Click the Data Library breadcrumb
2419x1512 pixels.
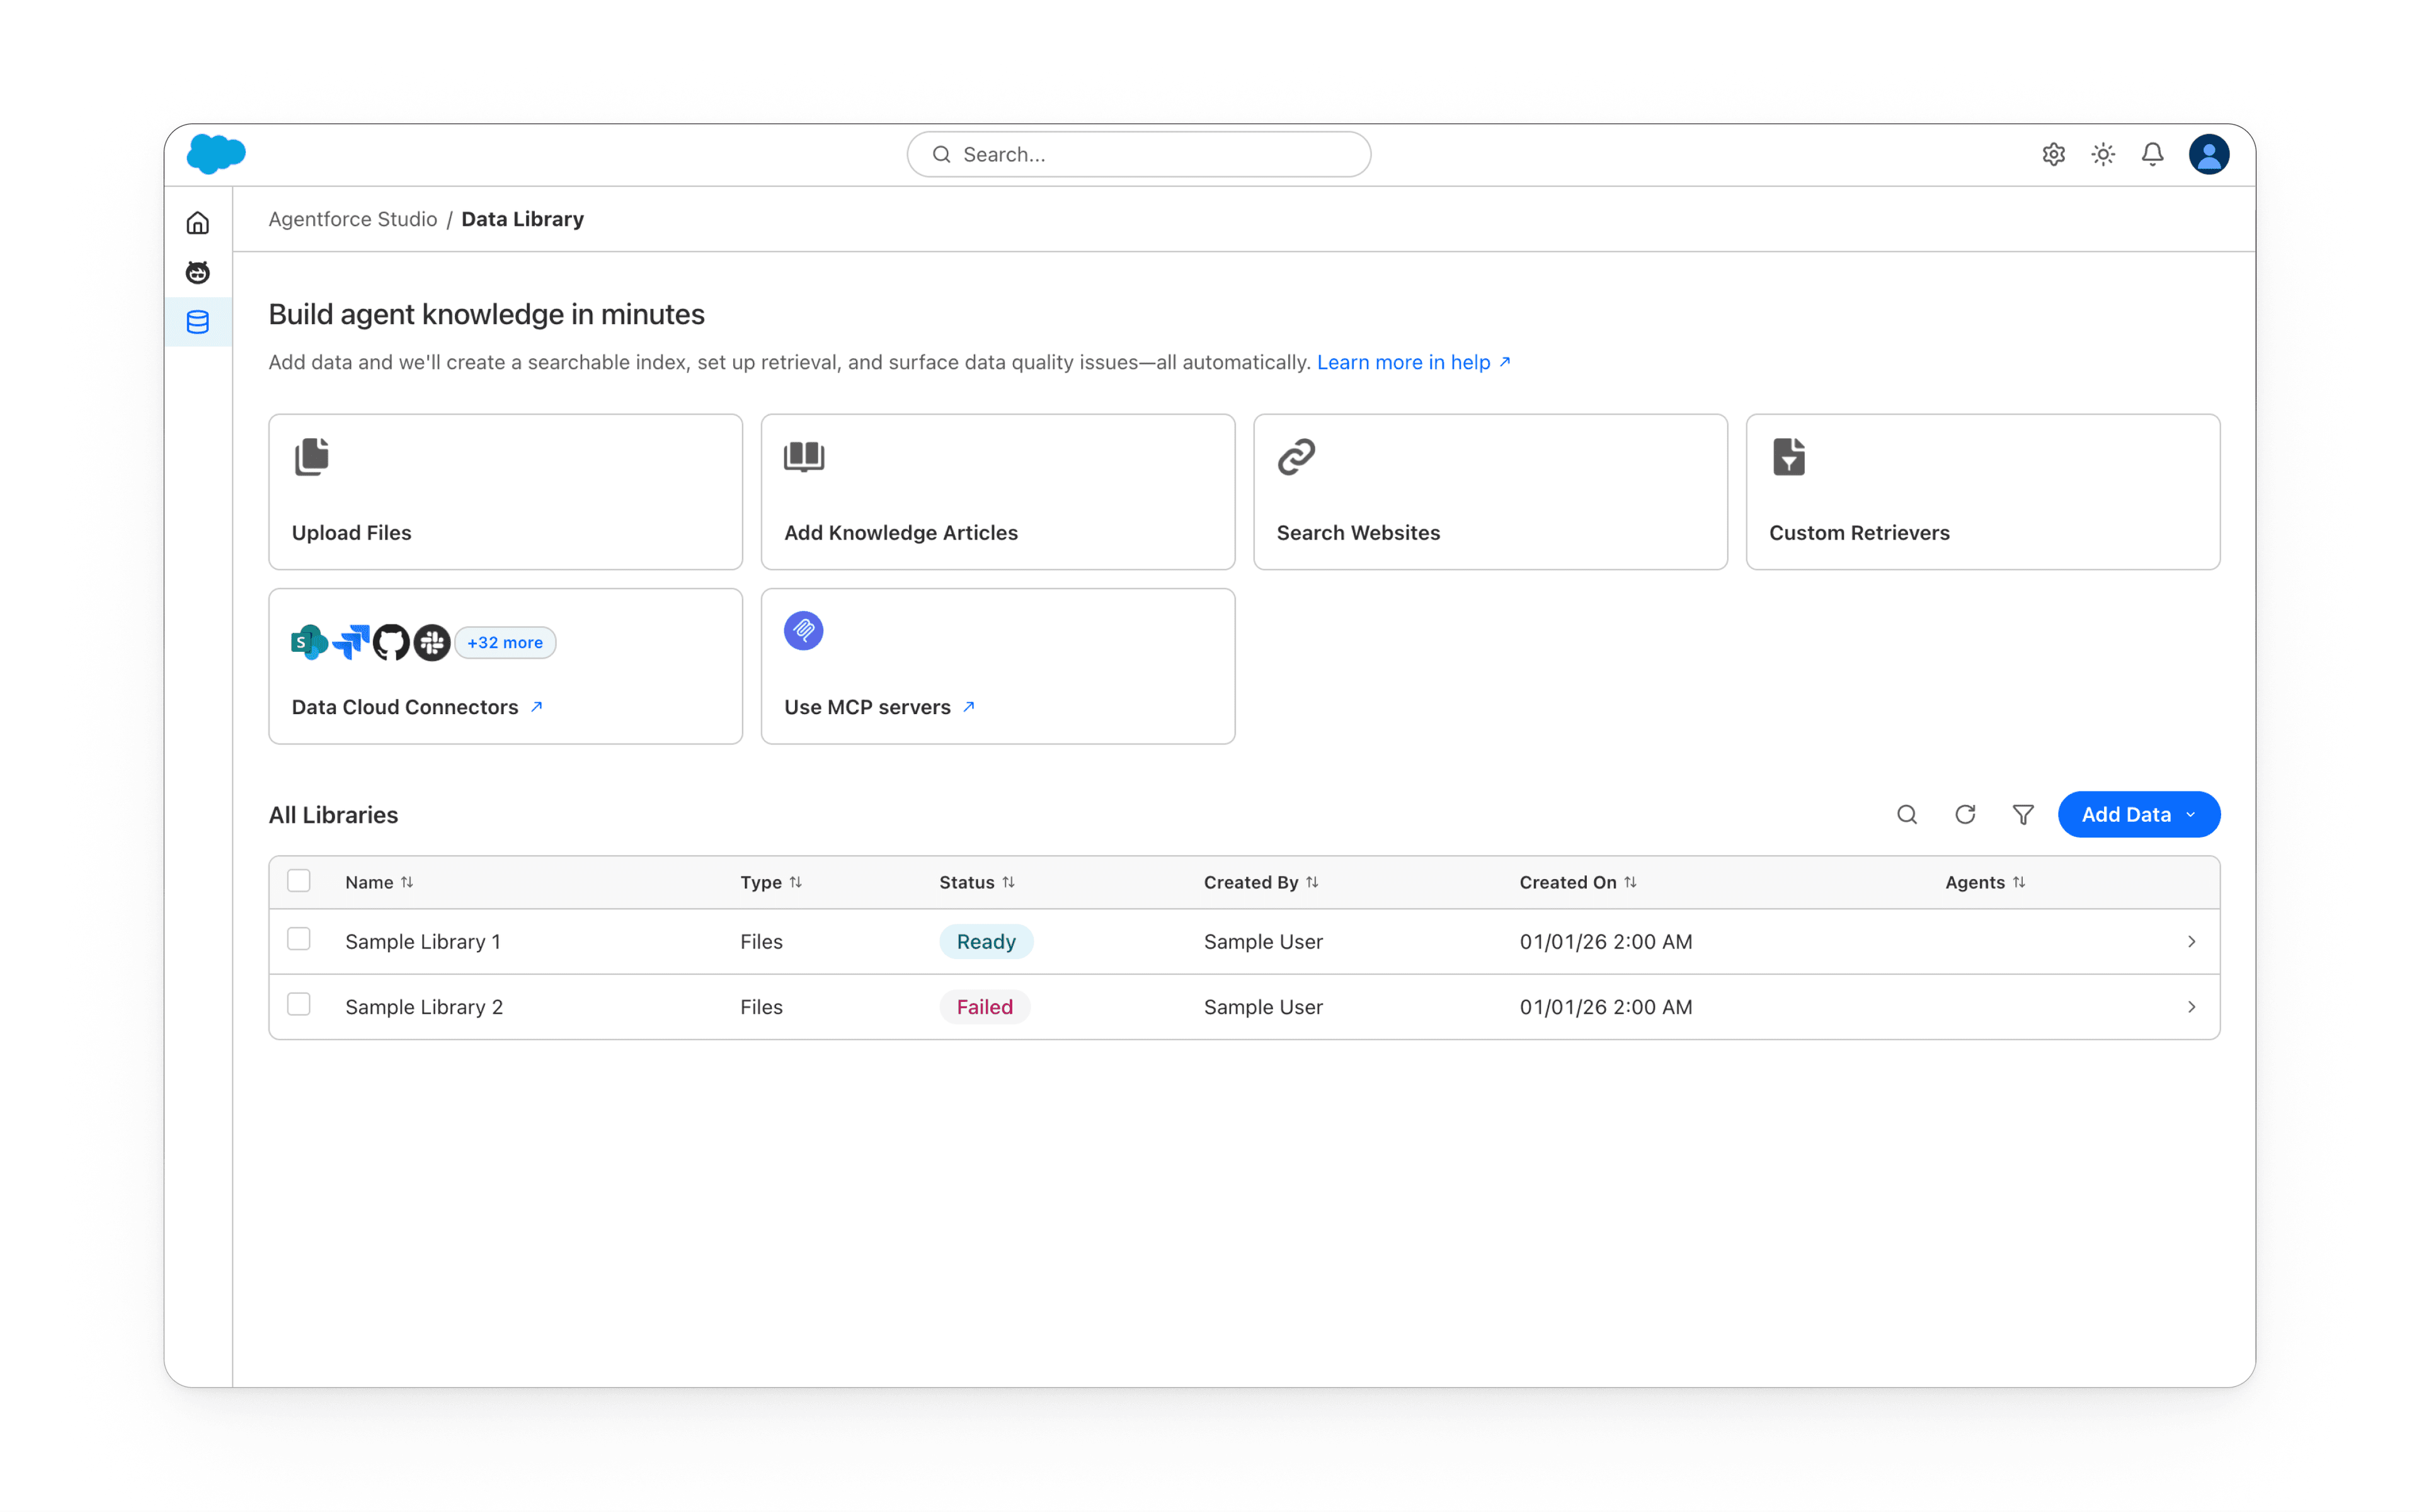pyautogui.click(x=522, y=219)
